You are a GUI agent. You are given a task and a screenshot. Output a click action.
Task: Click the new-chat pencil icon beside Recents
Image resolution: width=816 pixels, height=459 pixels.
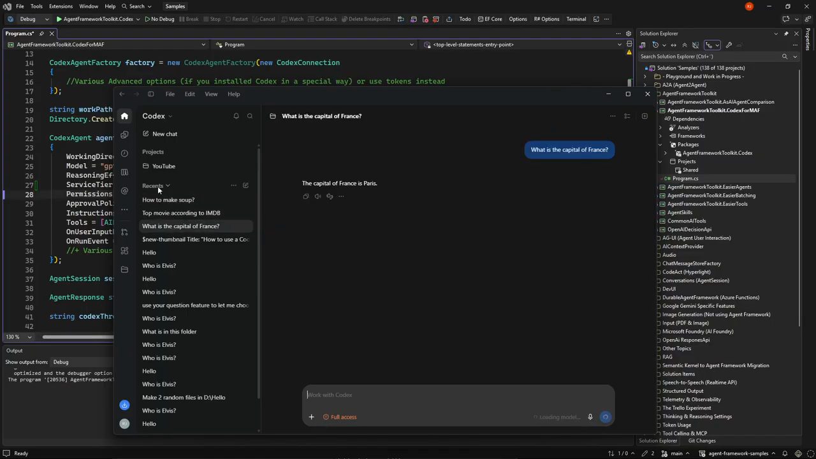[245, 186]
